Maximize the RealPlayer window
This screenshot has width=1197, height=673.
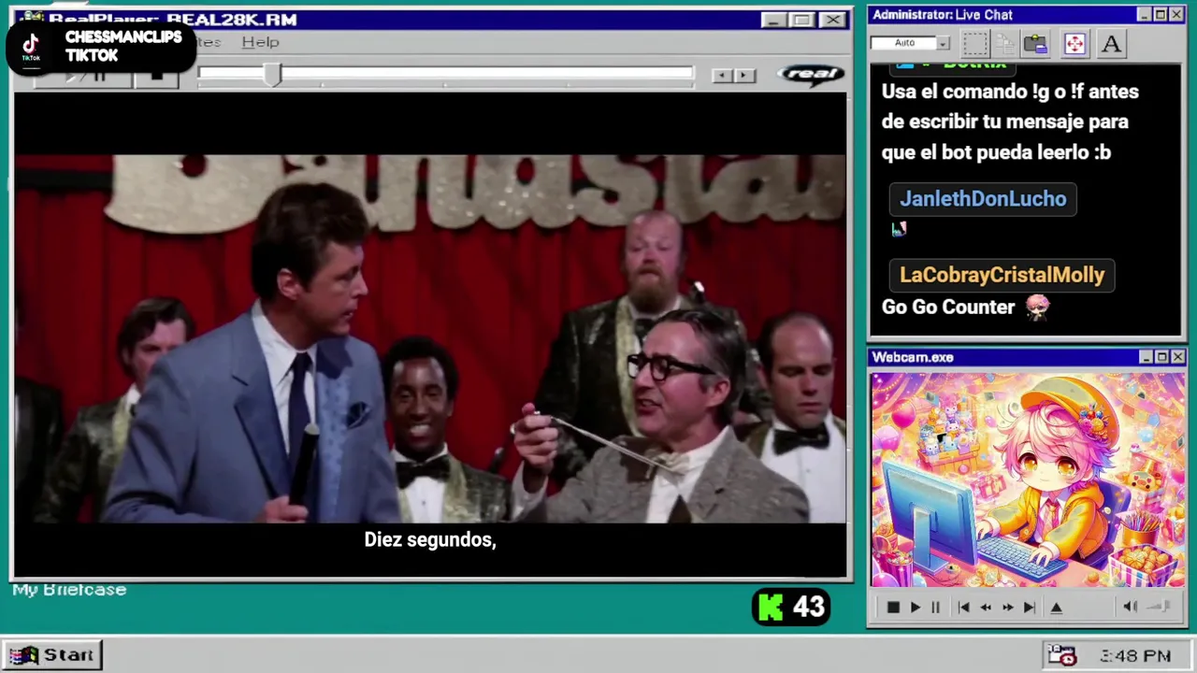point(801,20)
